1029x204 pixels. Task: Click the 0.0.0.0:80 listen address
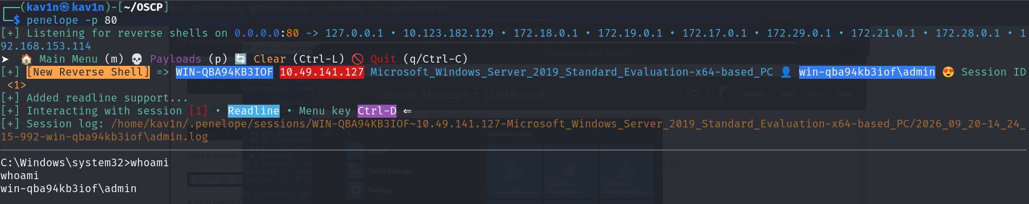[267, 33]
